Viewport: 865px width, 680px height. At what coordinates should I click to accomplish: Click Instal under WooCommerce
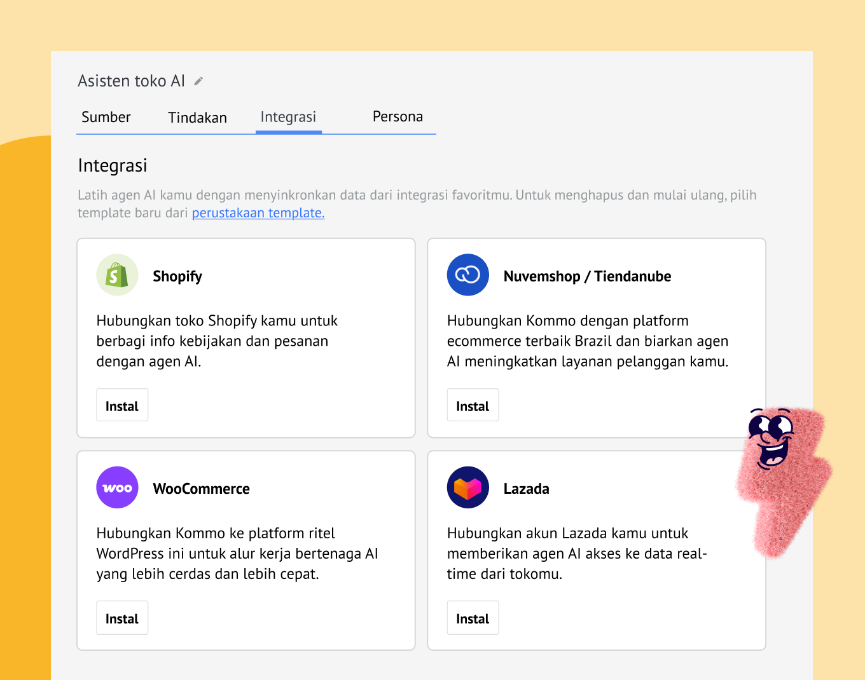pos(122,618)
